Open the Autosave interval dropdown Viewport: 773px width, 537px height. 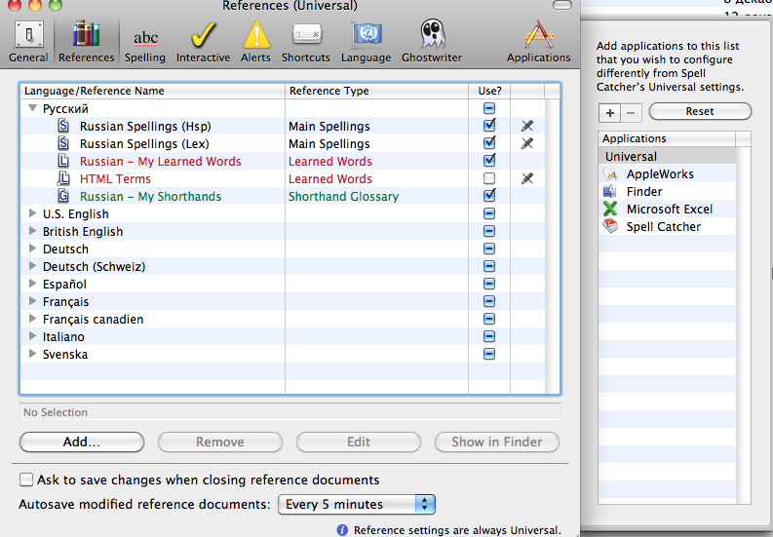tap(357, 505)
